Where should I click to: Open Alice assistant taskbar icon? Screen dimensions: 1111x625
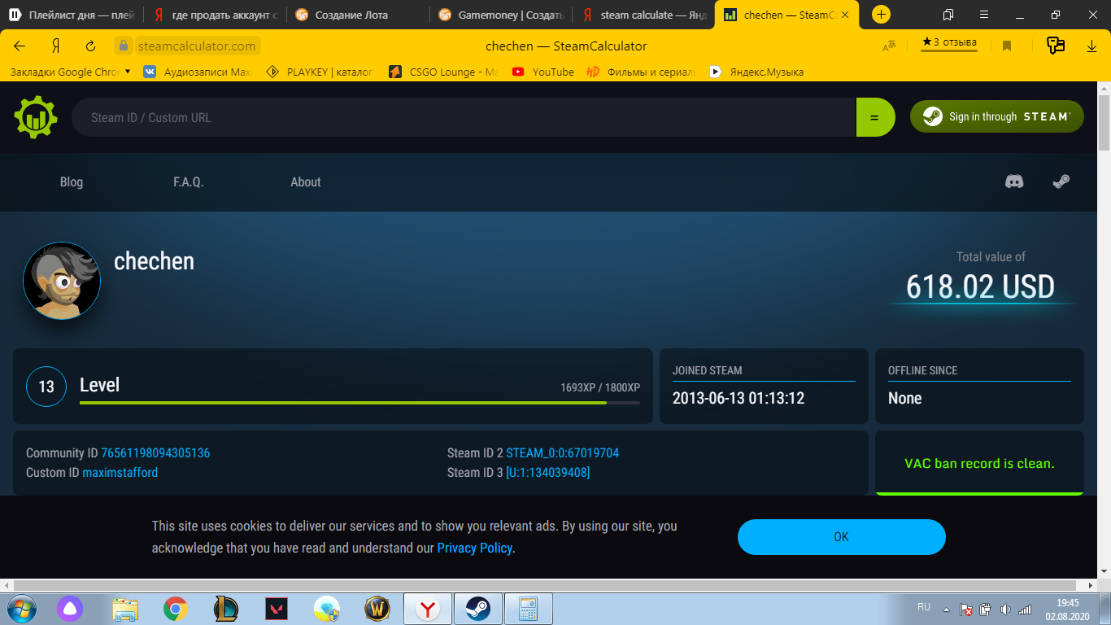click(70, 609)
